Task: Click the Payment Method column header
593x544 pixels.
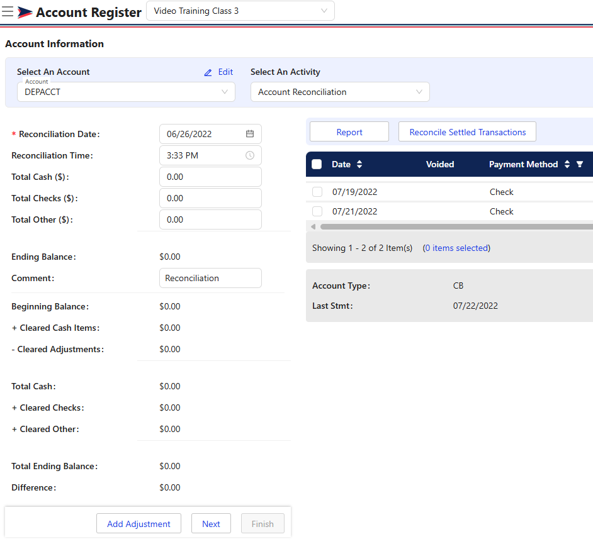Action: coord(523,164)
